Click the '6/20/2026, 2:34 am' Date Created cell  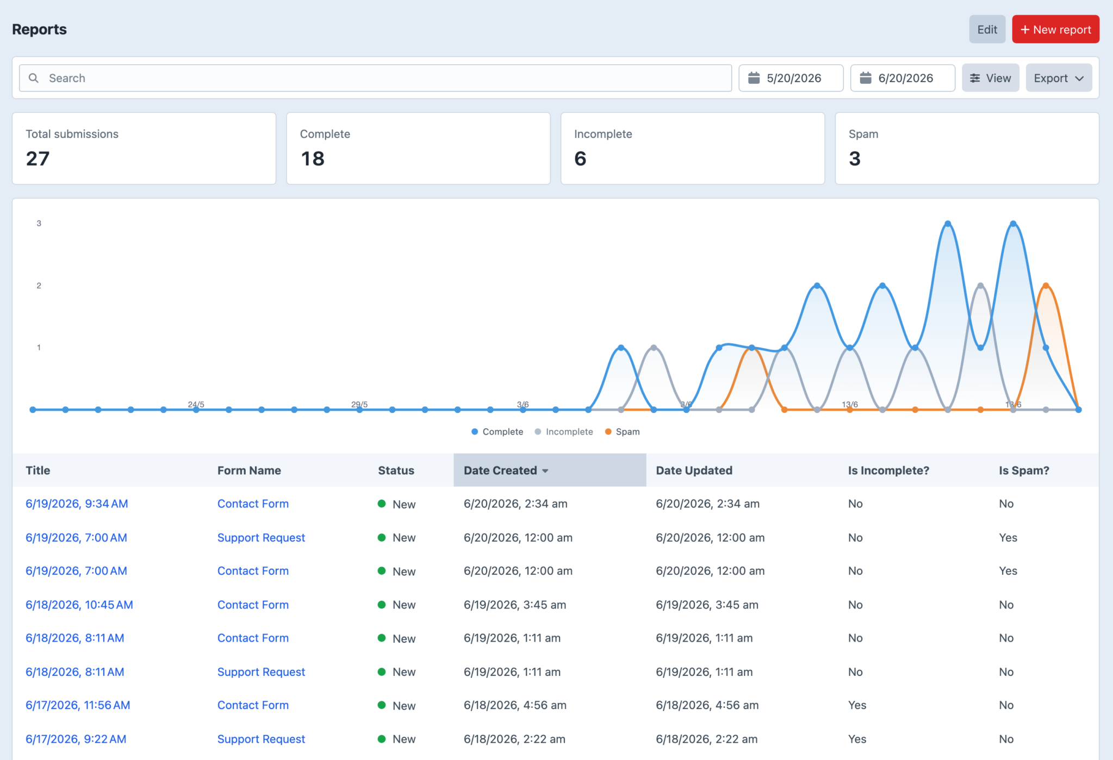[x=515, y=504]
